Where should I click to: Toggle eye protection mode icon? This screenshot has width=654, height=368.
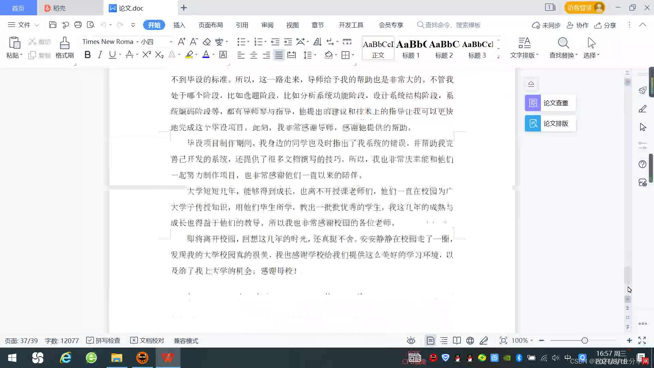tap(411, 341)
